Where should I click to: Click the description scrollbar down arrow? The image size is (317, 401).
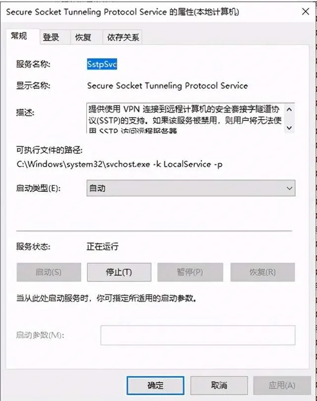pyautogui.click(x=289, y=127)
